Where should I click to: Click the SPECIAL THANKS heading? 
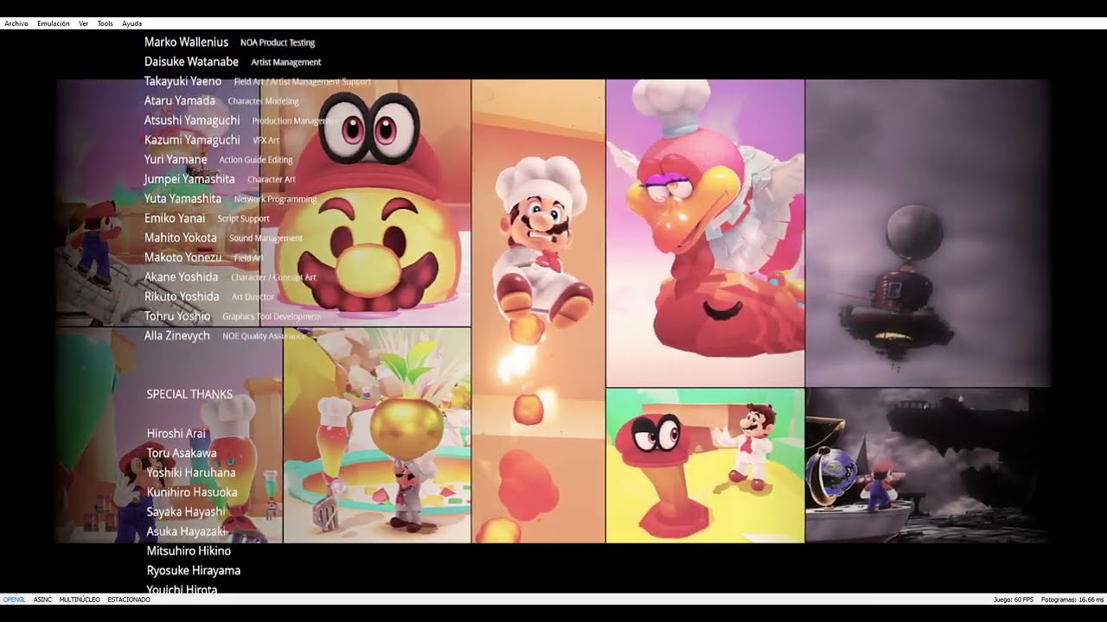tap(189, 394)
